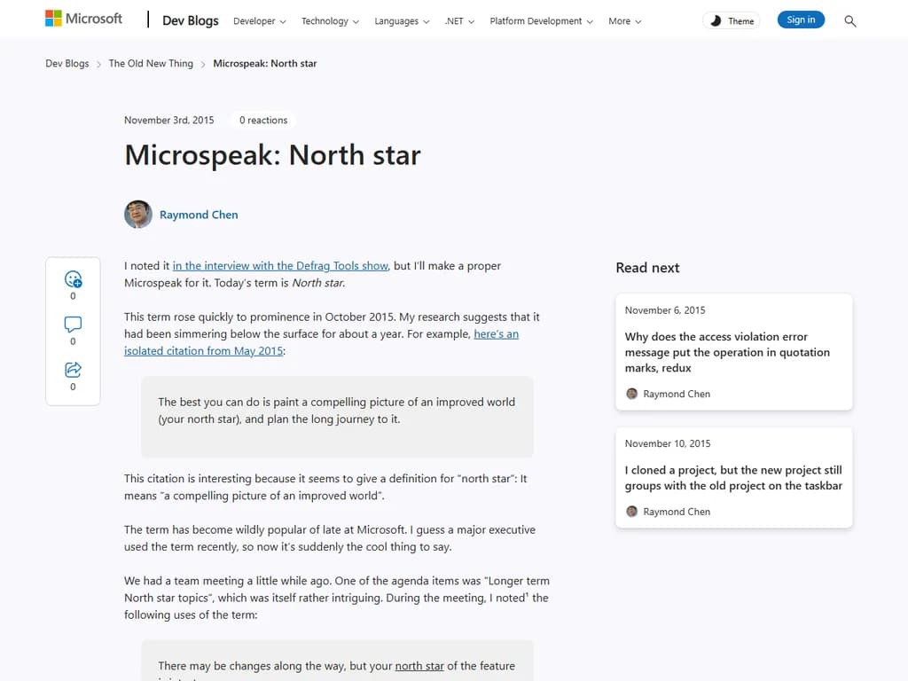
Task: Go to The Old New Thing breadcrumb
Action: pyautogui.click(x=151, y=64)
